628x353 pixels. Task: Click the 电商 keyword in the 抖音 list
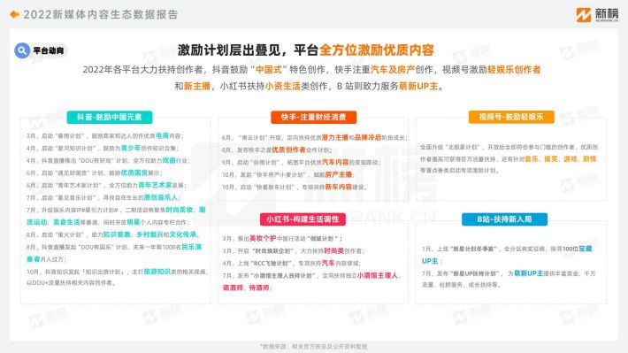point(162,136)
